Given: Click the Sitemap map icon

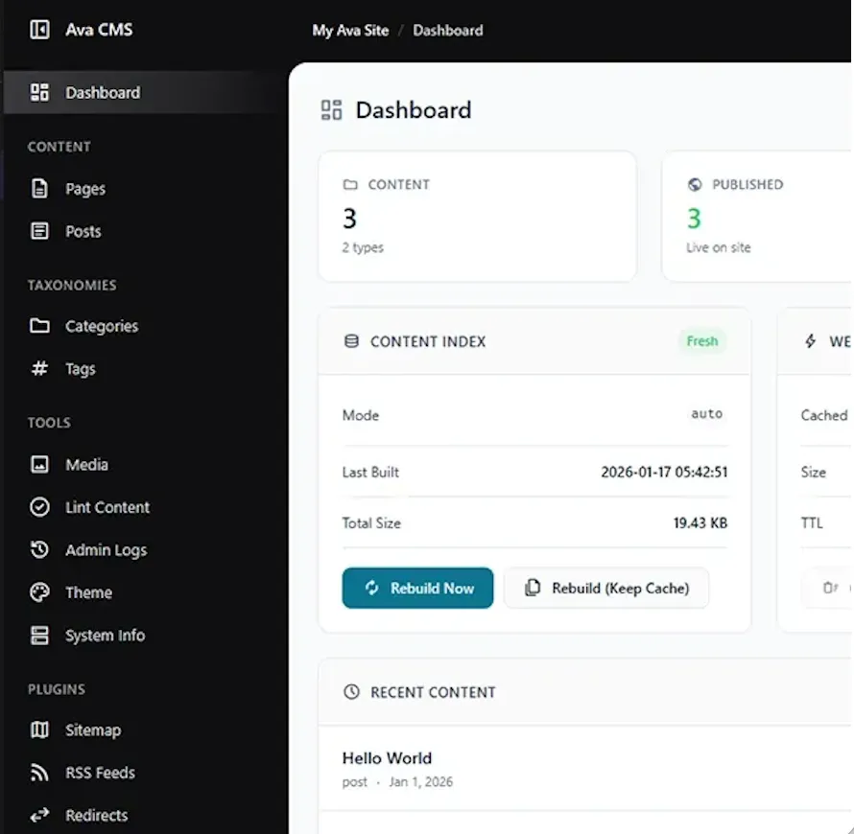Looking at the screenshot, I should click(x=39, y=730).
